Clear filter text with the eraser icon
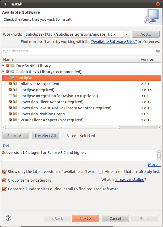Screen dimensions: 163x227 coord(158,51)
